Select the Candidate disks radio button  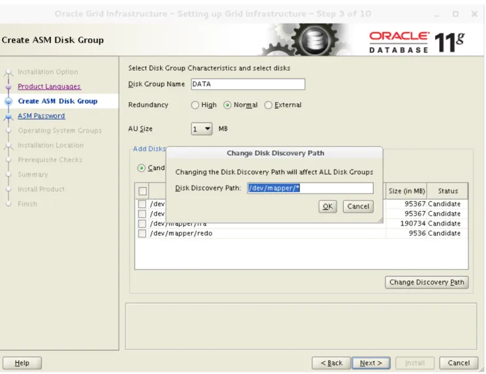point(141,168)
